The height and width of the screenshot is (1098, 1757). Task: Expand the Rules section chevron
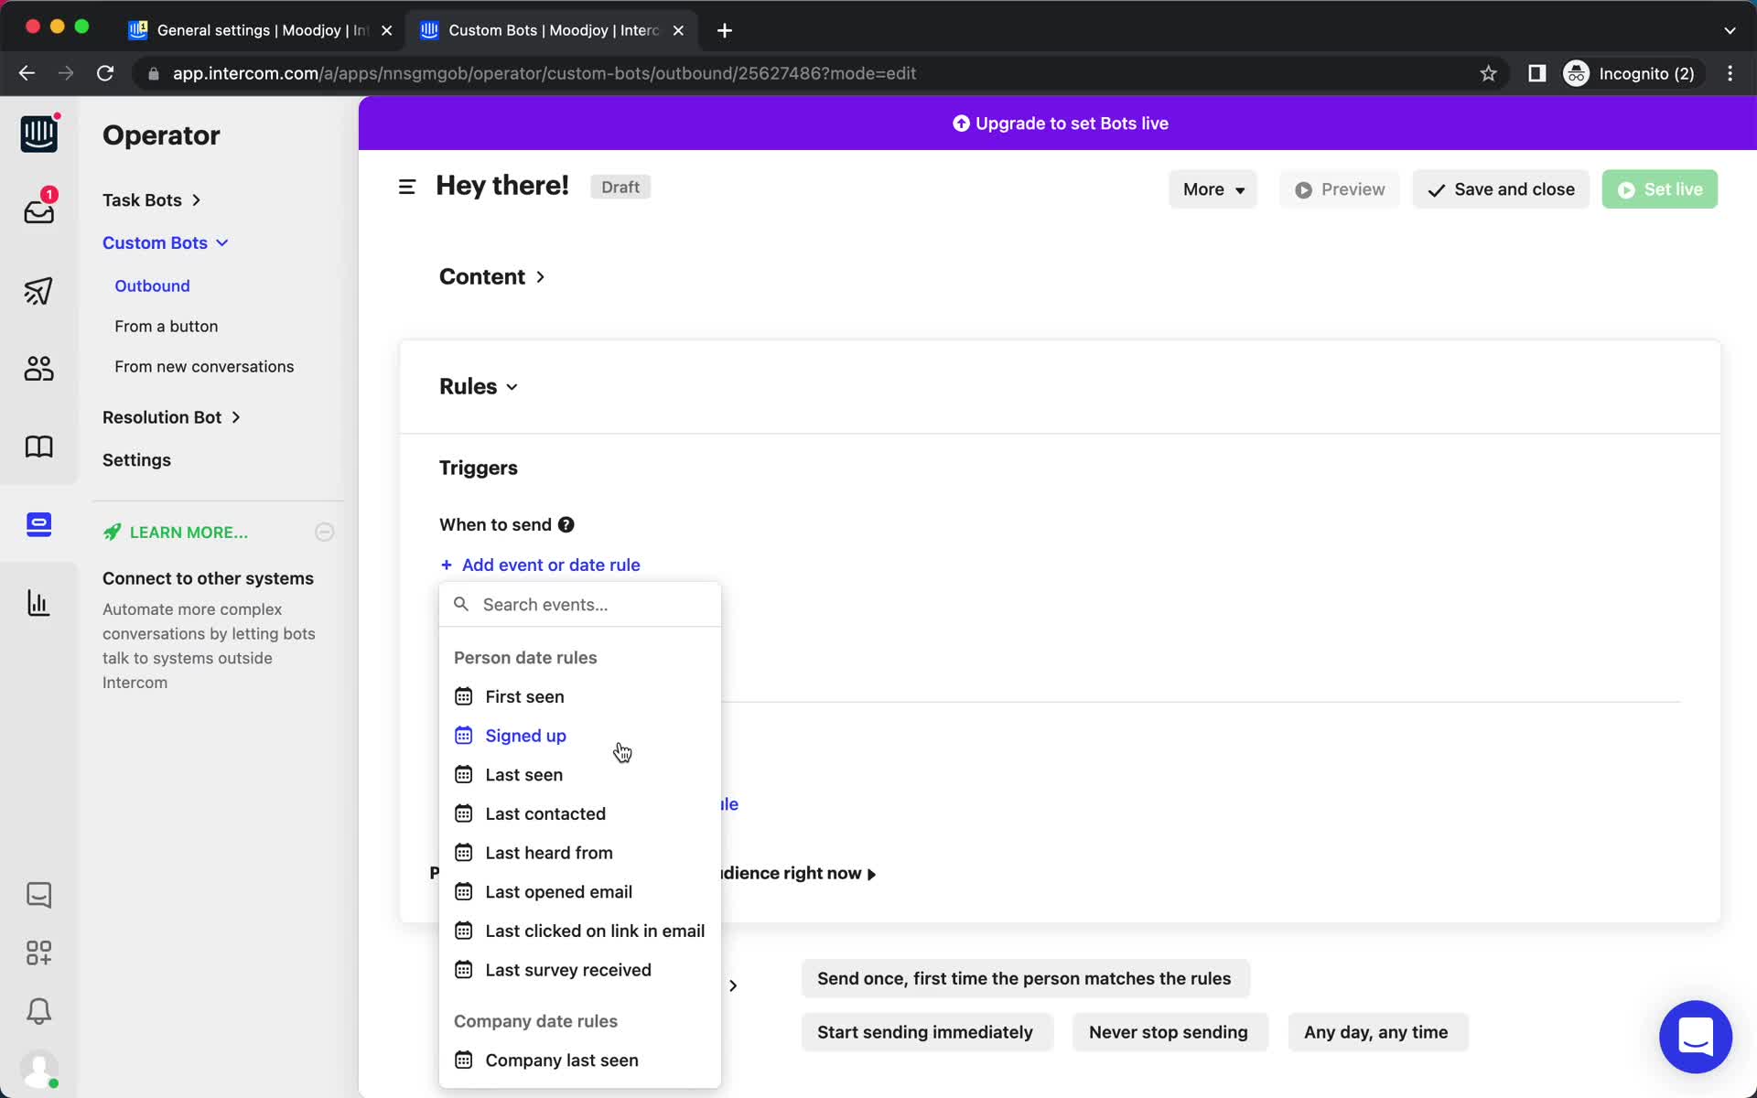click(512, 387)
